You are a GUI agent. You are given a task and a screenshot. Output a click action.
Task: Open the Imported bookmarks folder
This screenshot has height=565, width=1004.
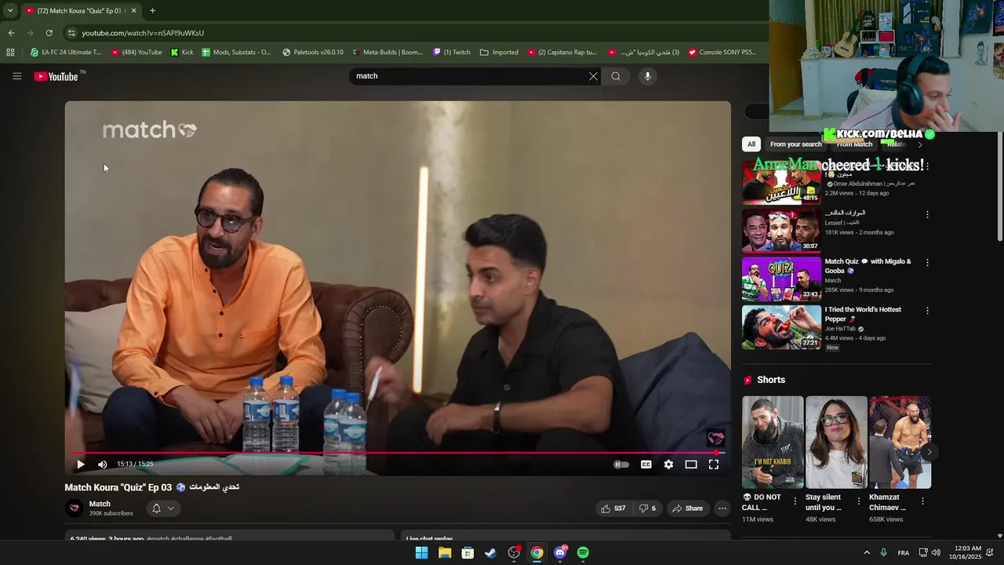point(499,53)
